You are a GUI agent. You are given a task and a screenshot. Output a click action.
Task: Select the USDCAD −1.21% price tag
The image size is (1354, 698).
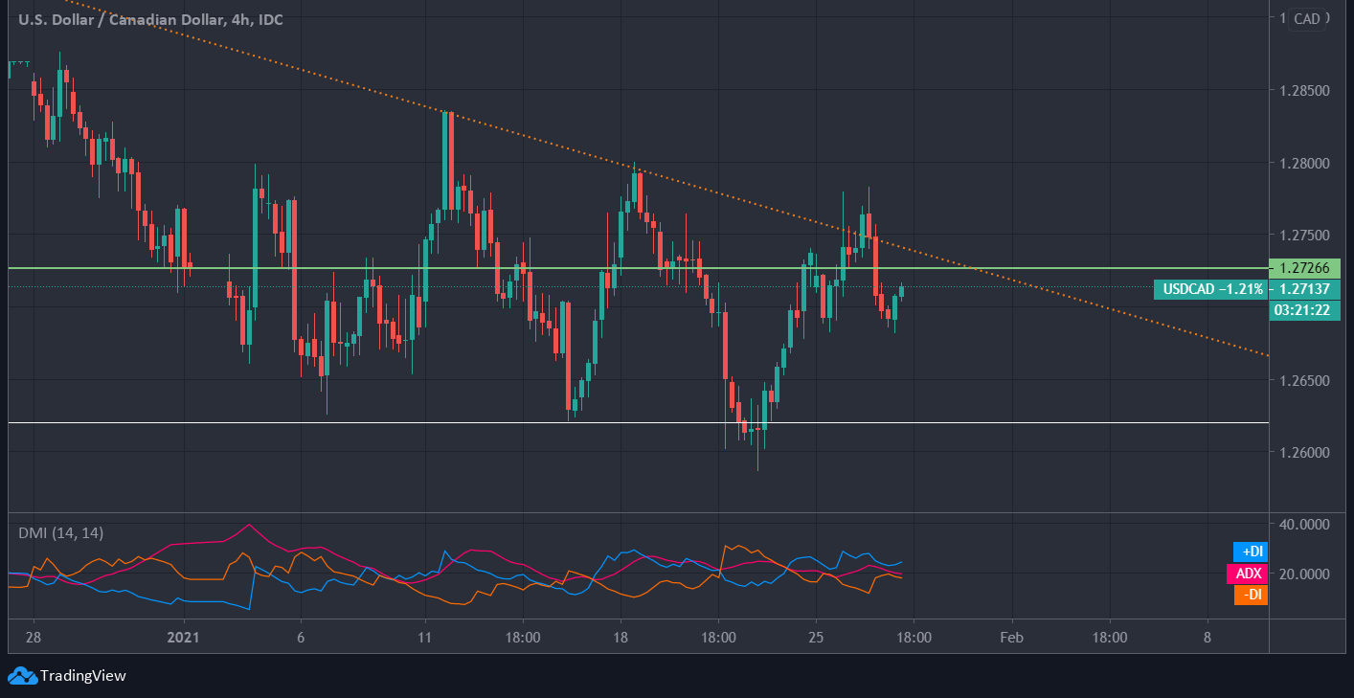pyautogui.click(x=1211, y=288)
